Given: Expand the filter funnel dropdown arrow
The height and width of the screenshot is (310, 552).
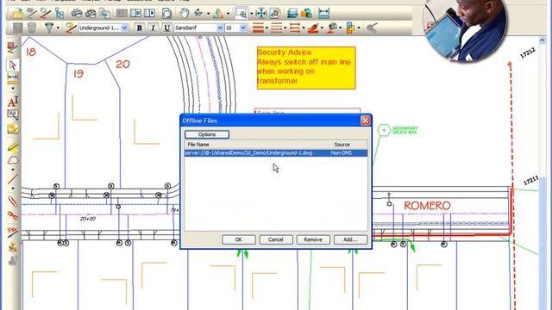Looking at the screenshot, I should click(x=58, y=28).
